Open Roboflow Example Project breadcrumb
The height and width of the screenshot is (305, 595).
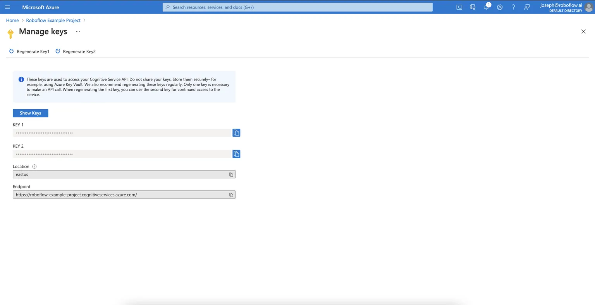(53, 21)
